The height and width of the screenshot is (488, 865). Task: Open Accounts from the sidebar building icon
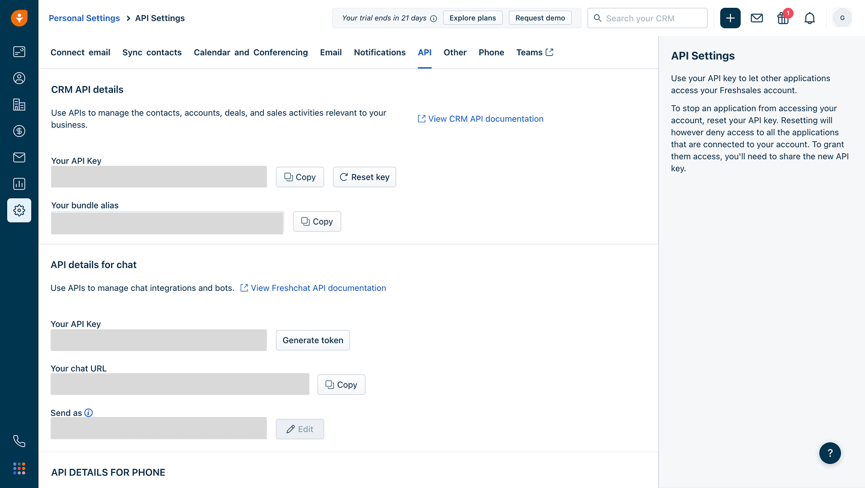point(19,105)
